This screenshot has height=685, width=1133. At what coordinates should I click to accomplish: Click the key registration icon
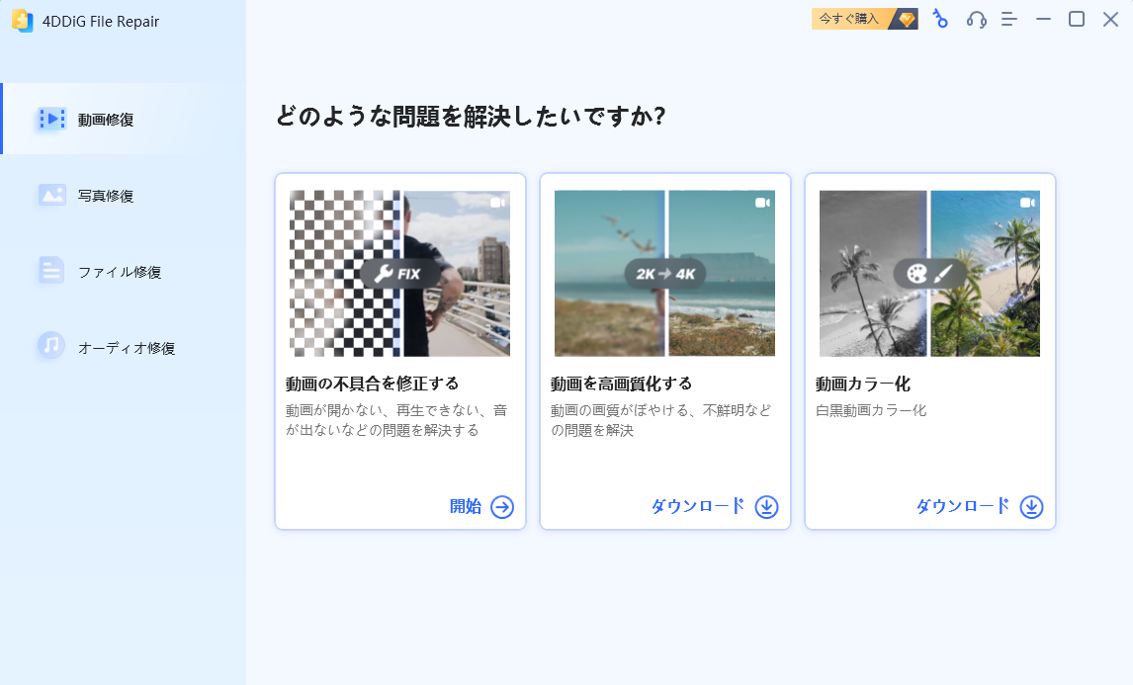[x=940, y=19]
